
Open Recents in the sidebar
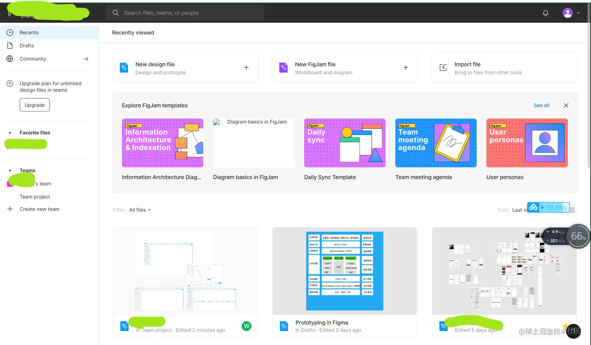point(49,32)
